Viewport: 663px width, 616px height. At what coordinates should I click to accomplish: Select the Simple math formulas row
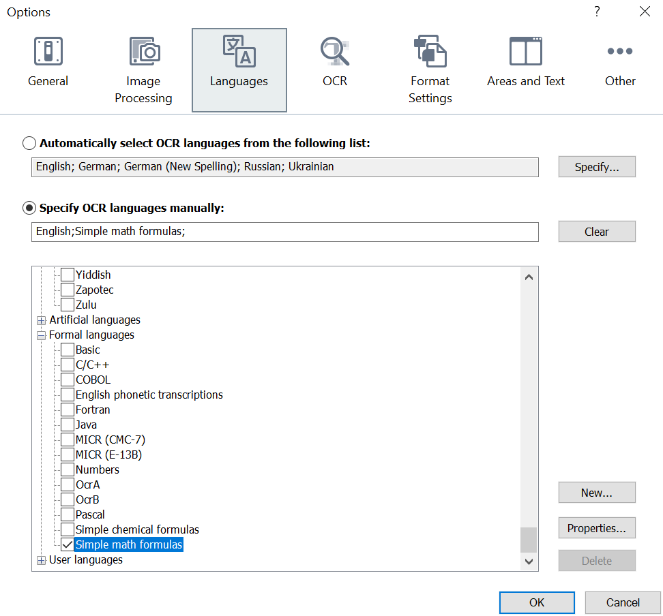click(x=129, y=544)
